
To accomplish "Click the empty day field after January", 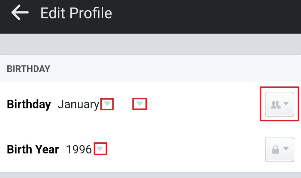I will (123, 105).
